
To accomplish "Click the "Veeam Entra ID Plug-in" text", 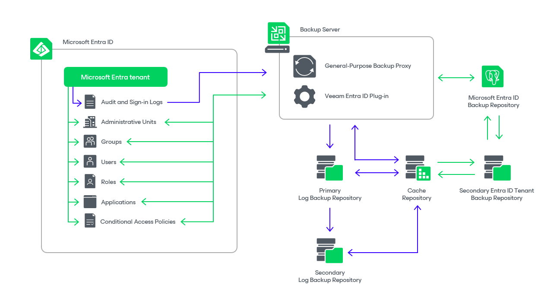I will coord(357,96).
